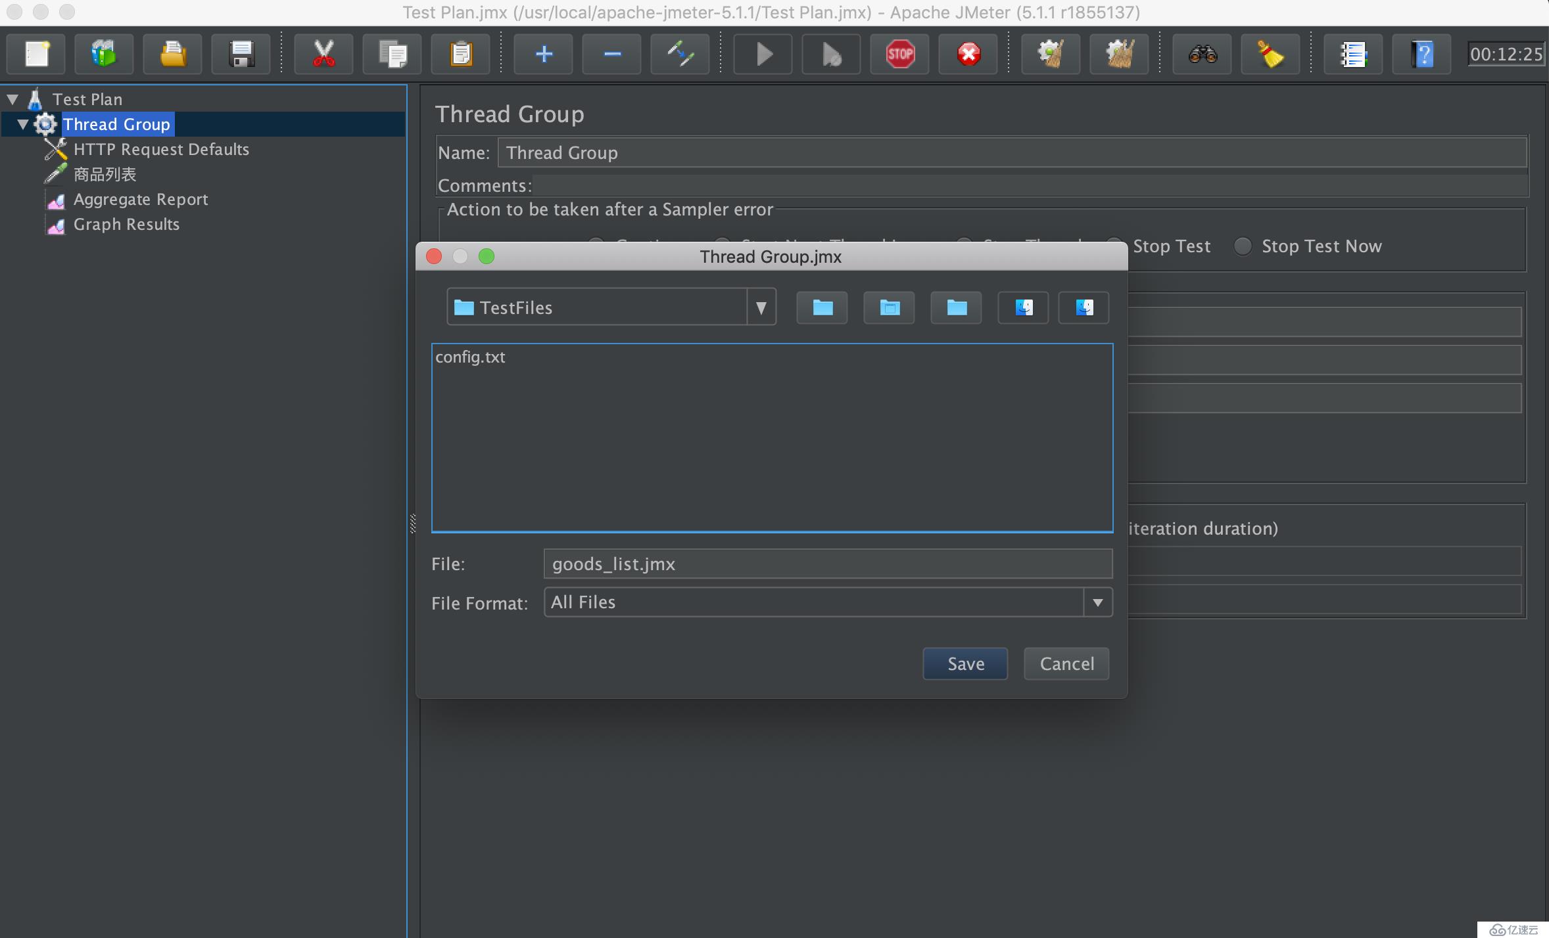
Task: Cancel the save file dialog
Action: coord(1066,663)
